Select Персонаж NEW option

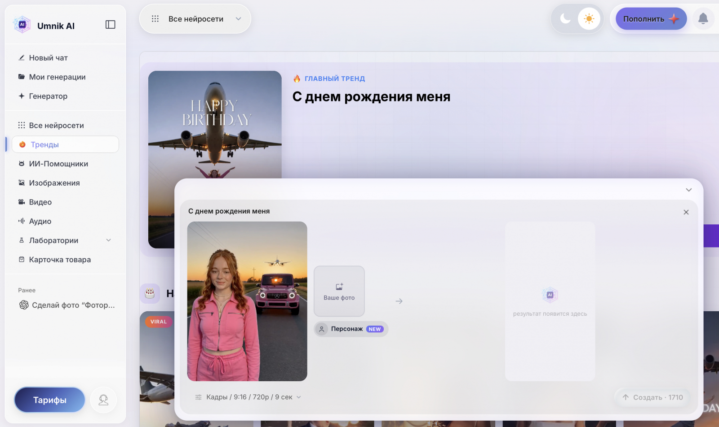click(x=351, y=329)
